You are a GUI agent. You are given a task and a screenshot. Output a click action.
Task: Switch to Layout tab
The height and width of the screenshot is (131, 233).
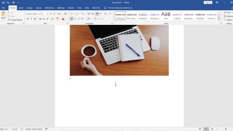(x=39, y=8)
